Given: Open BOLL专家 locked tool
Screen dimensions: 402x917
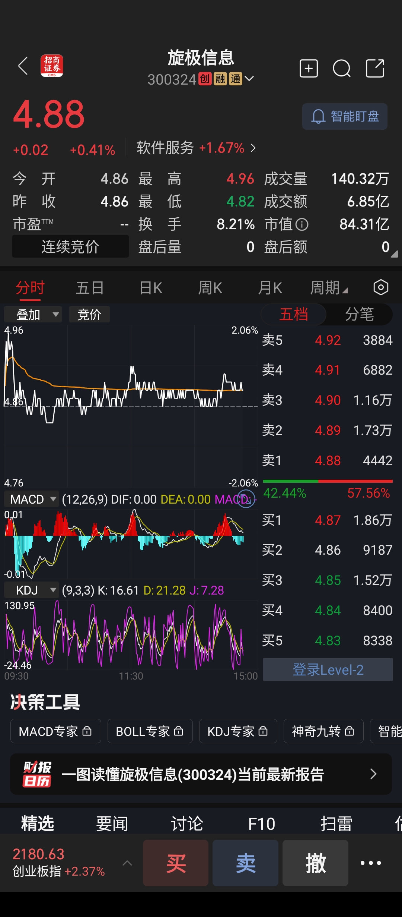Looking at the screenshot, I should [150, 731].
